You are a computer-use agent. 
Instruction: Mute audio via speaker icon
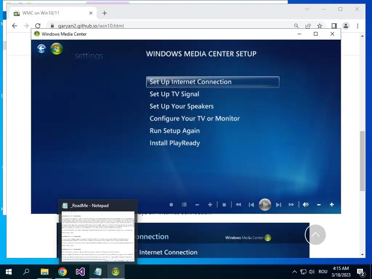click(x=306, y=205)
